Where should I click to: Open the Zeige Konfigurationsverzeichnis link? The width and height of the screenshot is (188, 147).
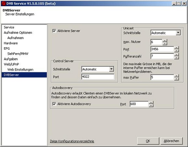[x=72, y=141]
